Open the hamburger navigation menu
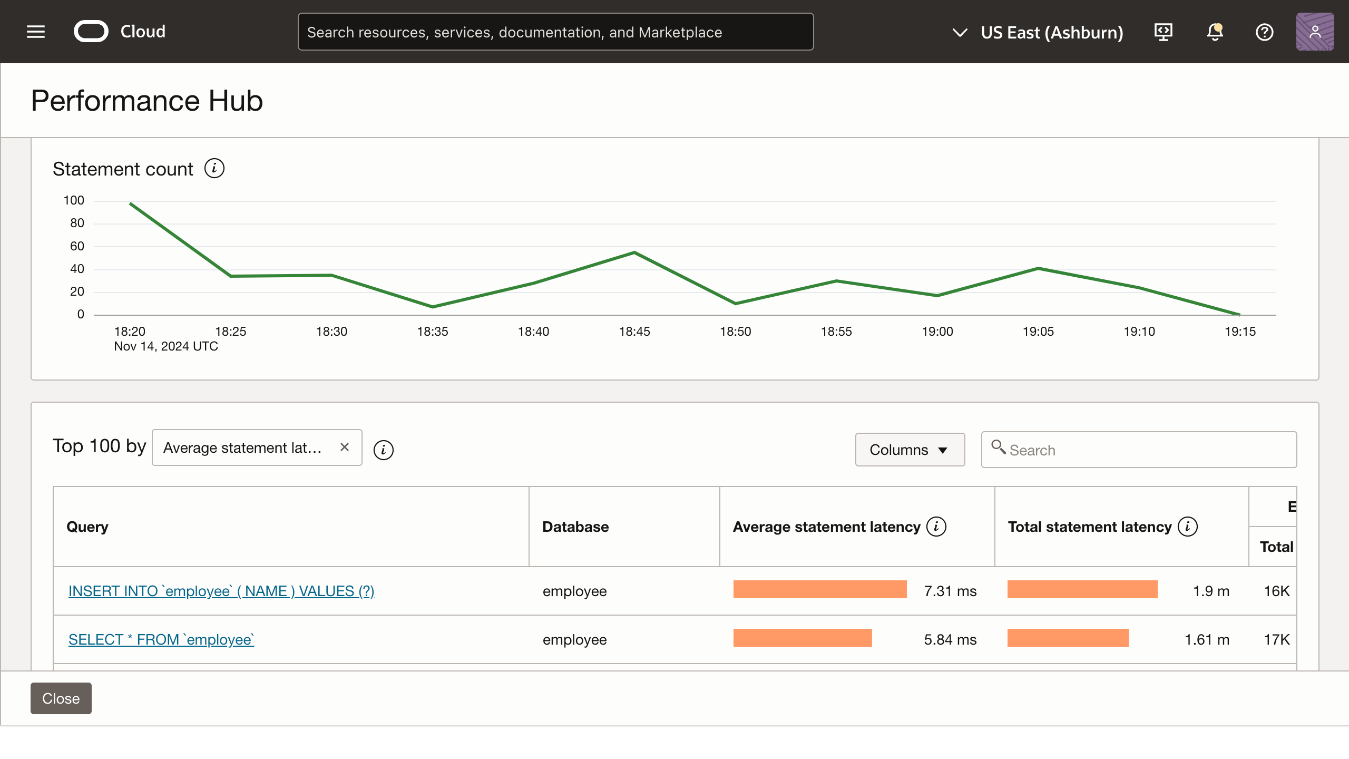The image size is (1349, 759). click(36, 32)
